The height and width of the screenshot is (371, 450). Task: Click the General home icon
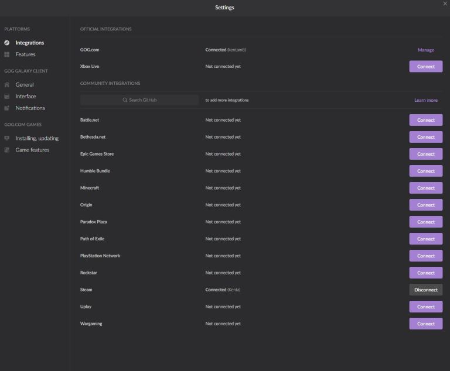[x=7, y=85]
